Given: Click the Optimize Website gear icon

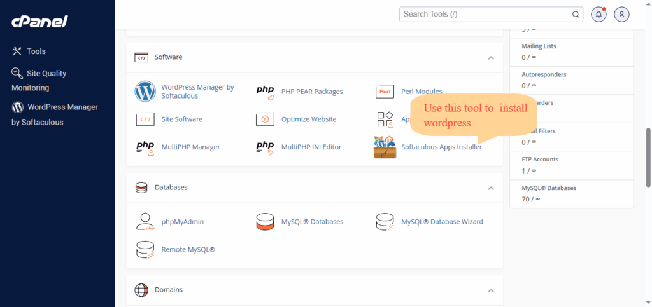Looking at the screenshot, I should tap(265, 119).
